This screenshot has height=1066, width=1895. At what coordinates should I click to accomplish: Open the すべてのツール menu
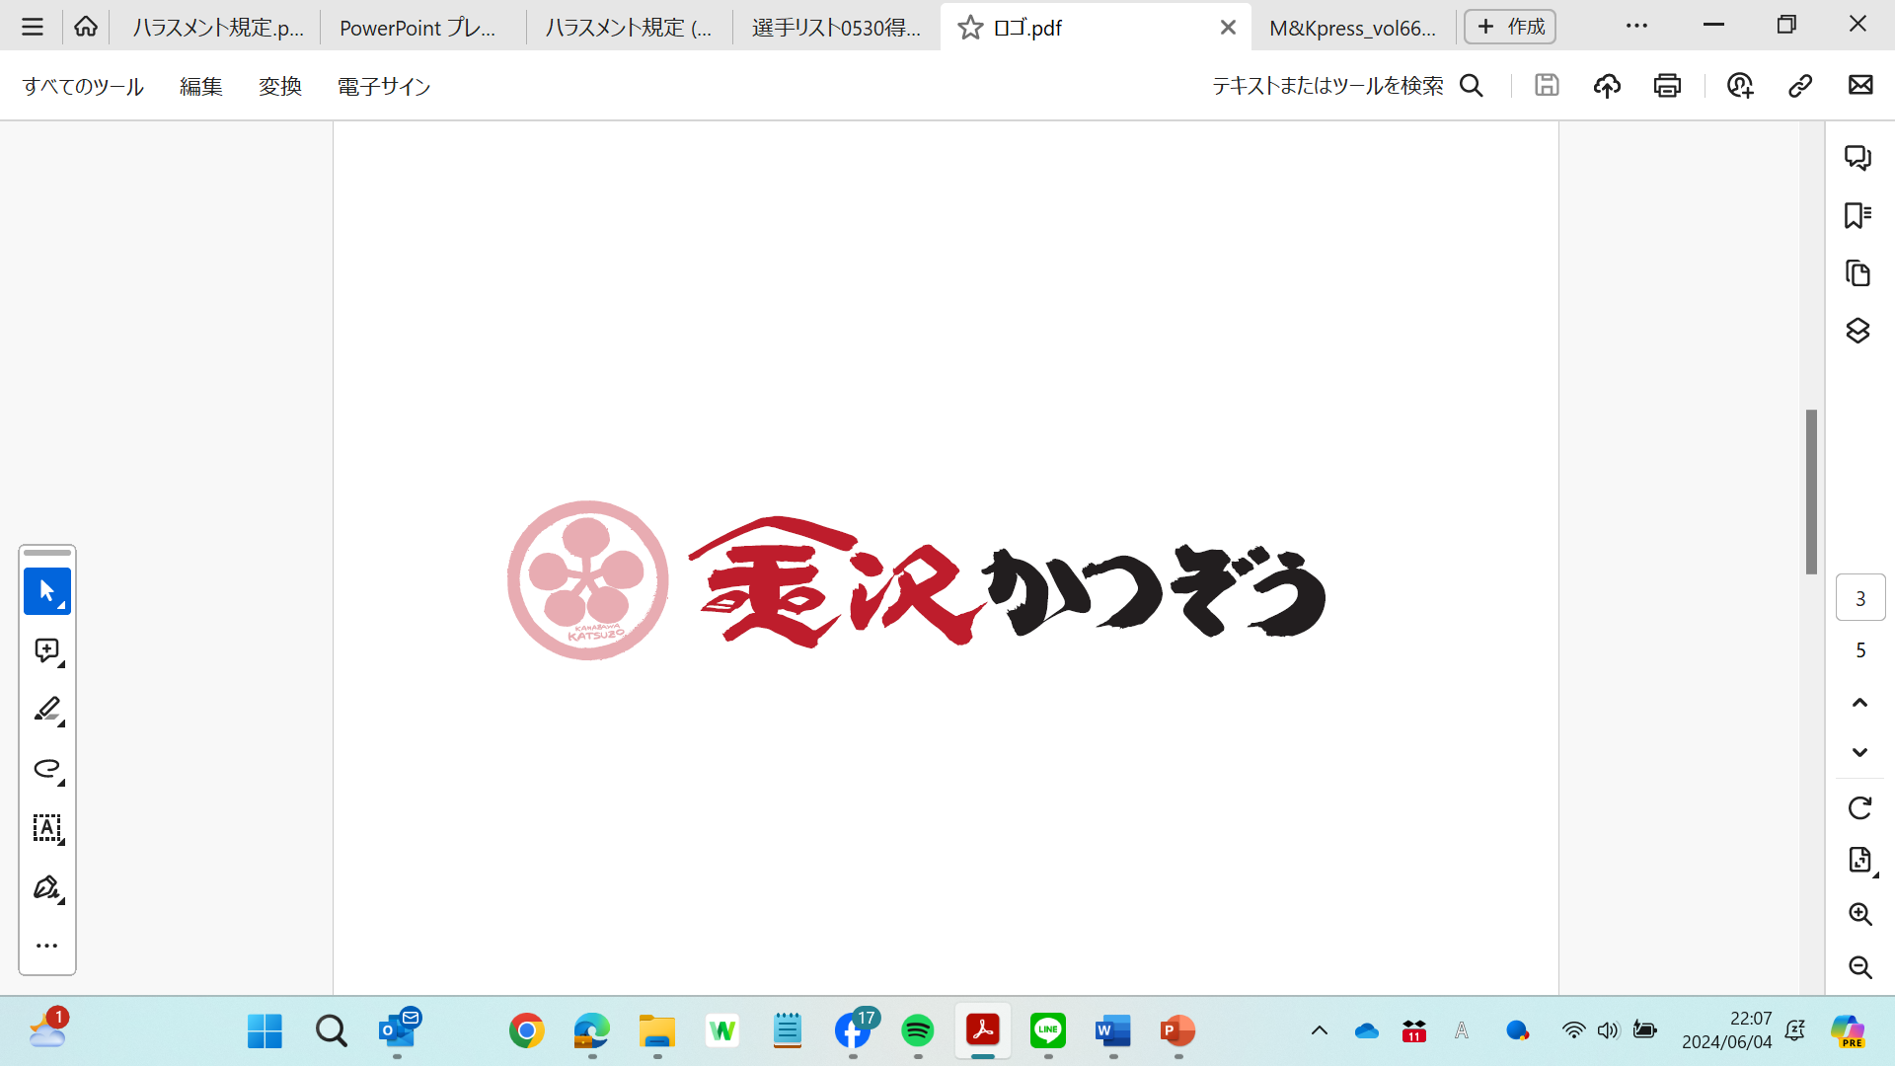pyautogui.click(x=83, y=87)
